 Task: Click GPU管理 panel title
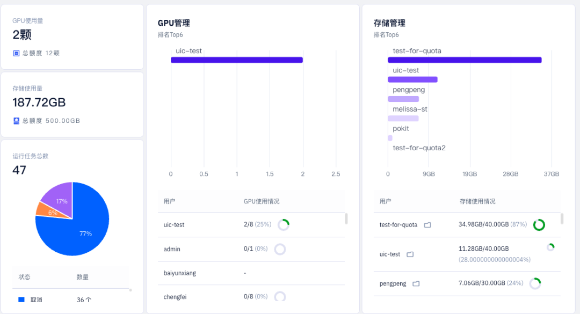click(x=174, y=23)
